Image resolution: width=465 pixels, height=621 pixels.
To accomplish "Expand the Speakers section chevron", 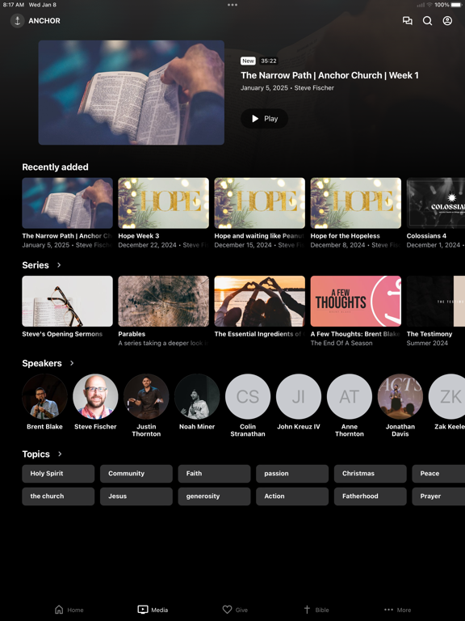I will click(x=72, y=363).
